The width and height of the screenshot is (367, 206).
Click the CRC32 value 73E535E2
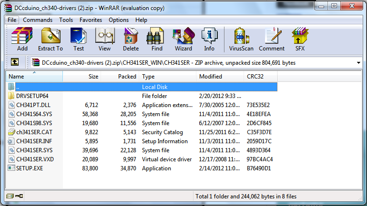tap(258, 105)
